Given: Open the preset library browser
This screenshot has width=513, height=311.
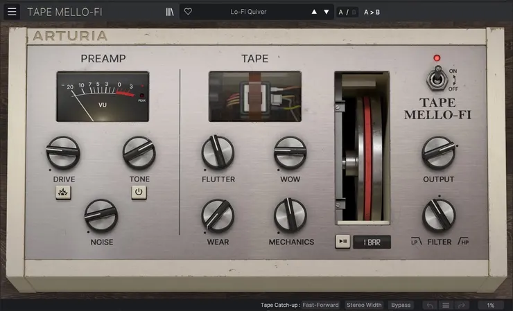Looking at the screenshot, I should click(170, 12).
